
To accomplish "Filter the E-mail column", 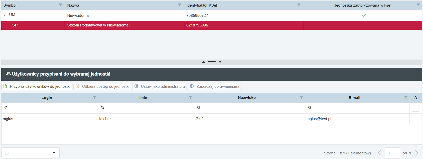I will [406, 97].
